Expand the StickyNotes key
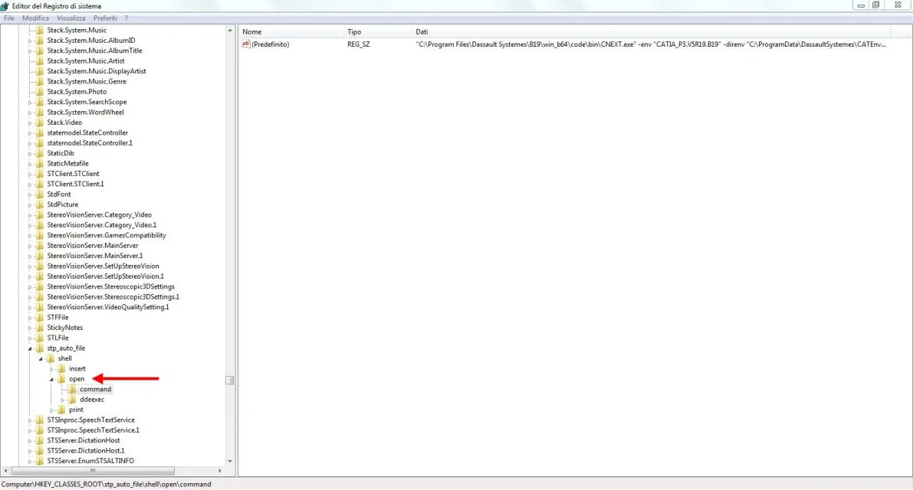The width and height of the screenshot is (913, 490). pos(30,328)
